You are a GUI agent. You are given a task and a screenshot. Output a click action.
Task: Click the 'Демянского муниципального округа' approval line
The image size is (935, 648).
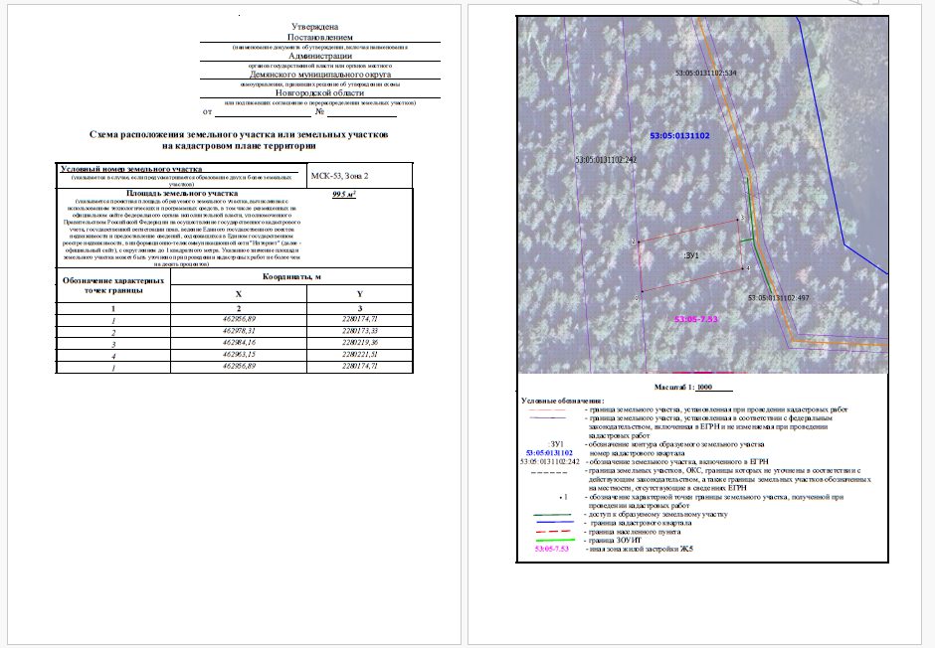coord(320,76)
